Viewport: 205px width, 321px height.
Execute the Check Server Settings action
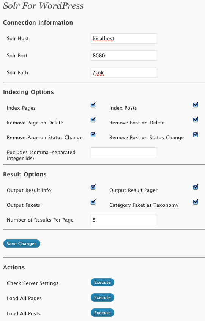(x=102, y=282)
